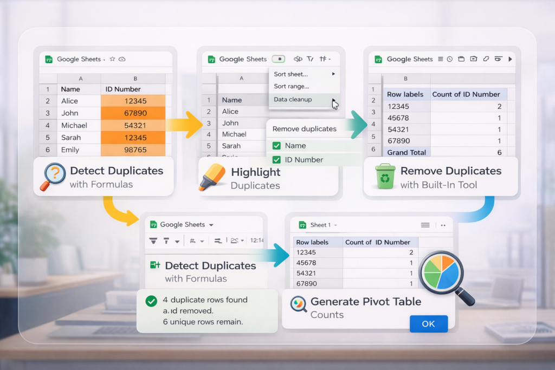Viewport: 555px width, 370px height.
Task: Click the cloud save status icon
Action: tap(122, 59)
